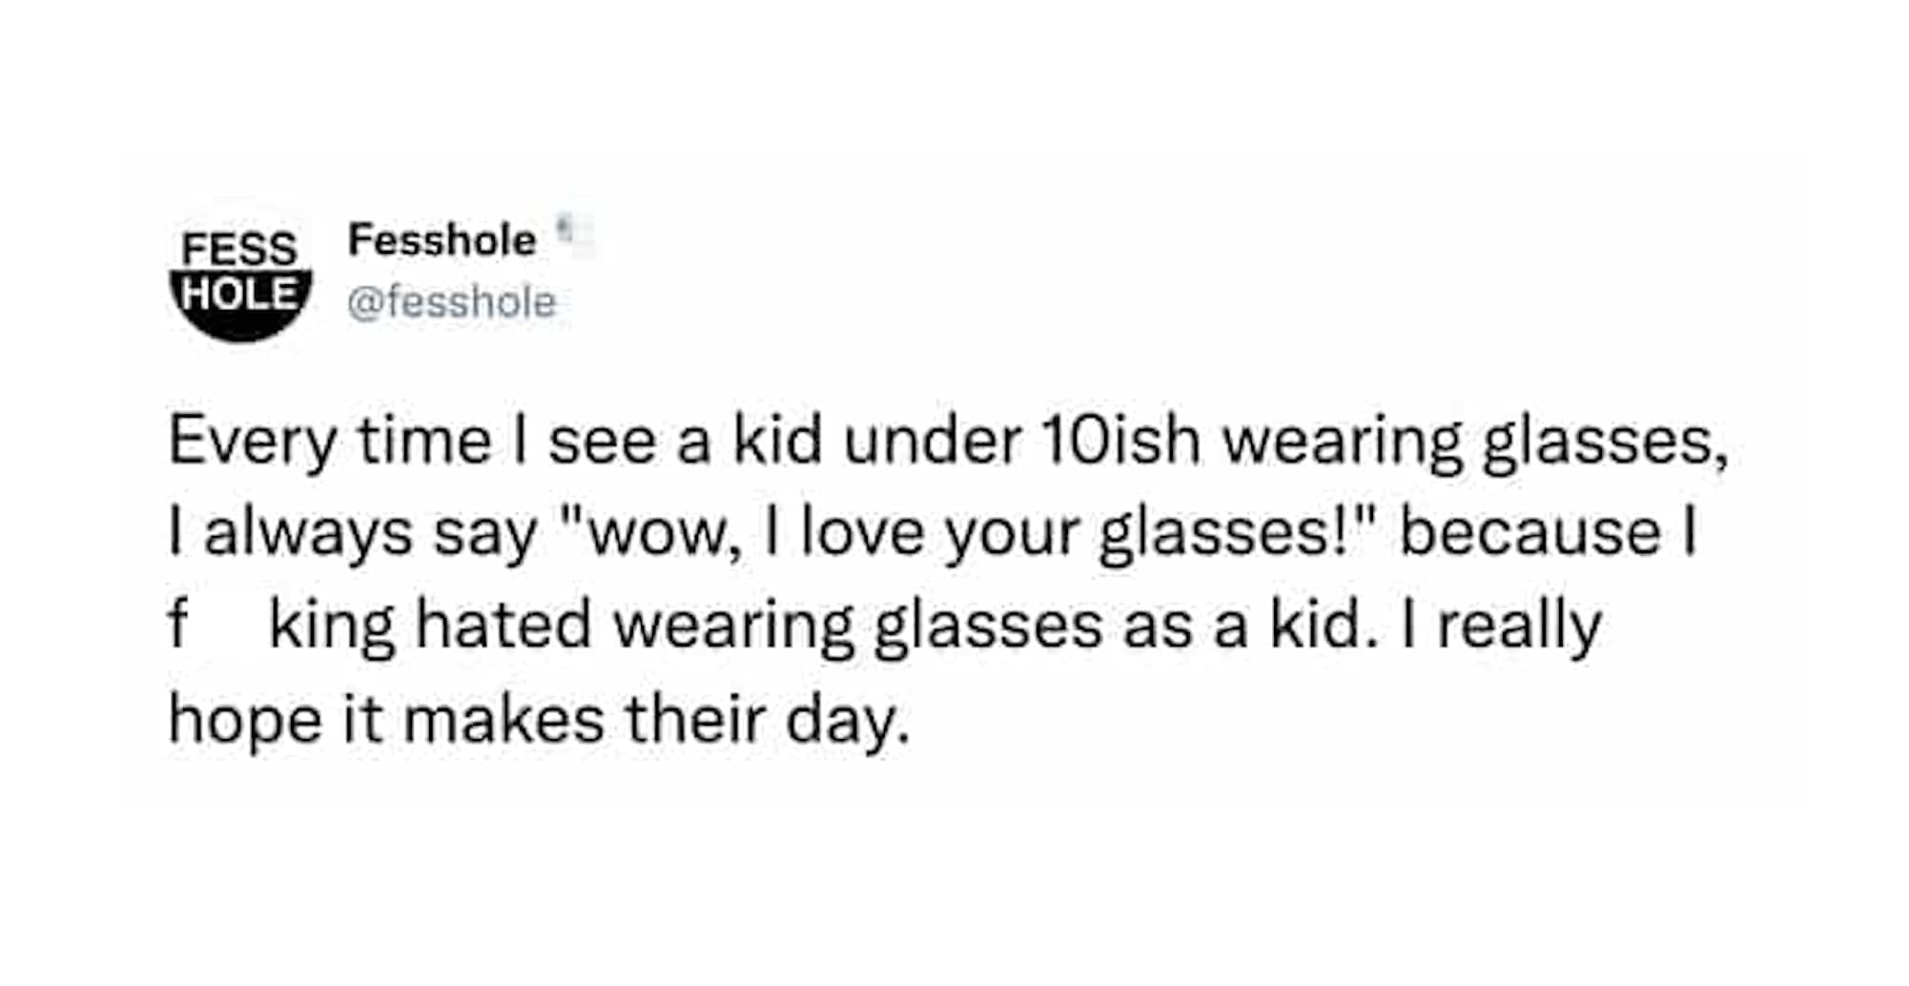The width and height of the screenshot is (1909, 986).
Task: Click the word "always" in the tweet
Action: click(307, 533)
